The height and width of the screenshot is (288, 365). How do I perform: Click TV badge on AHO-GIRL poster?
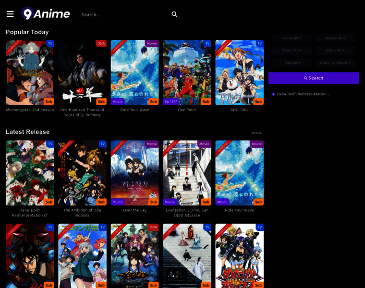(260, 44)
